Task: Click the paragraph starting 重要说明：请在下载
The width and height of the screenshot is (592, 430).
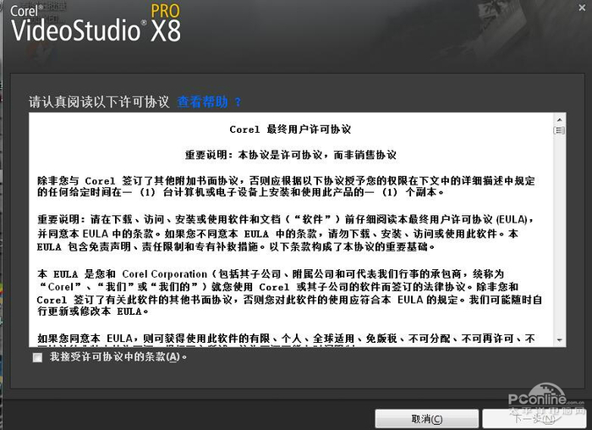Action: (x=286, y=233)
